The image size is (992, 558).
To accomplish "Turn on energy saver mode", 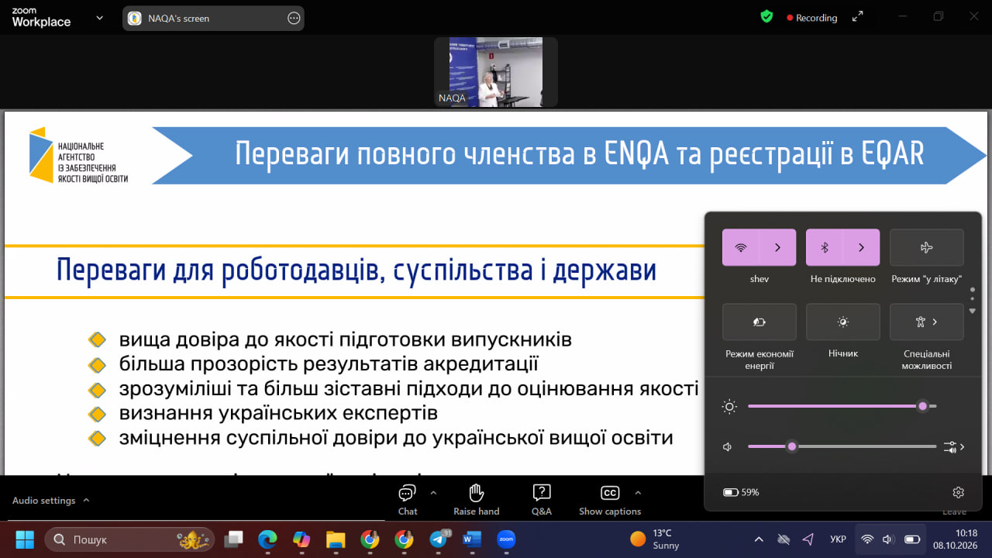I will [x=759, y=322].
